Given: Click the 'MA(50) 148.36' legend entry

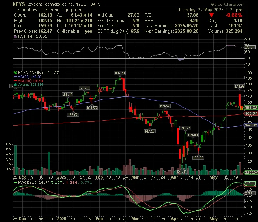Looking at the screenshot, I should tap(29, 77).
